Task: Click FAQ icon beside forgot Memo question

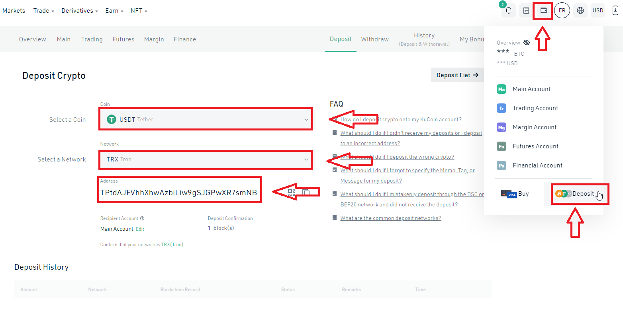Action: 335,170
